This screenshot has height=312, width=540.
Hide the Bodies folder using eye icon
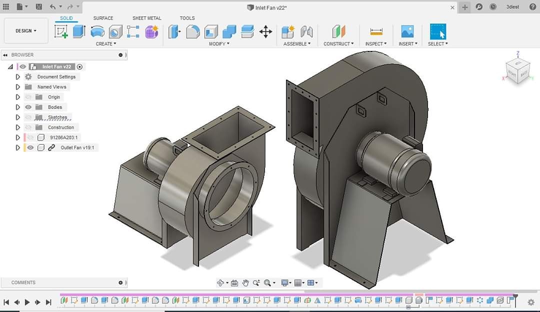pyautogui.click(x=28, y=107)
